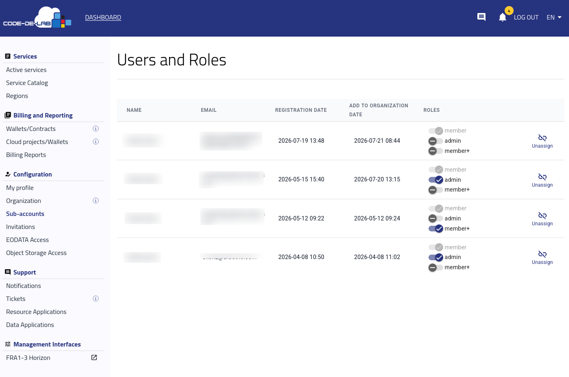Click the REGISTRATION DATE column header
Screen dimensions: 569x377
tap(301, 110)
